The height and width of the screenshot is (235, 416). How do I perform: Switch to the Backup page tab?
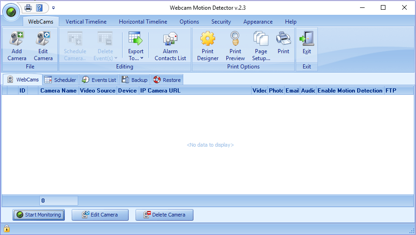135,80
